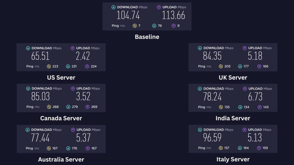Click the India Server label
The width and height of the screenshot is (294, 165).
point(233,118)
